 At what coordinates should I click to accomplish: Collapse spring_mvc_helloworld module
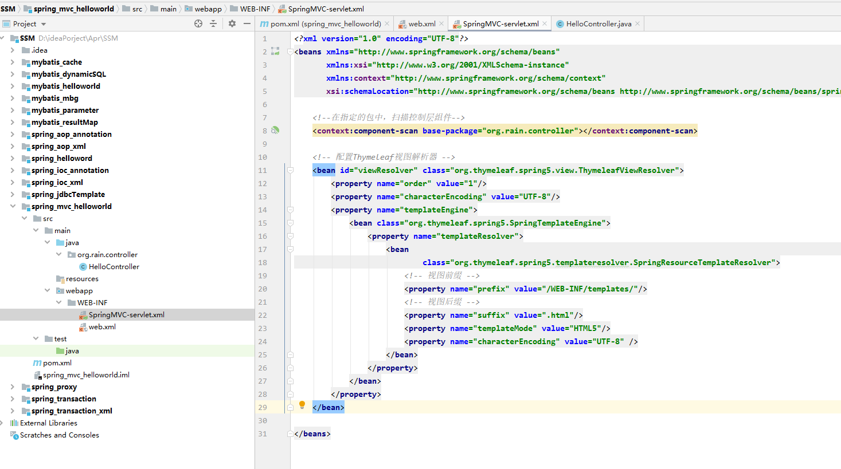point(13,206)
